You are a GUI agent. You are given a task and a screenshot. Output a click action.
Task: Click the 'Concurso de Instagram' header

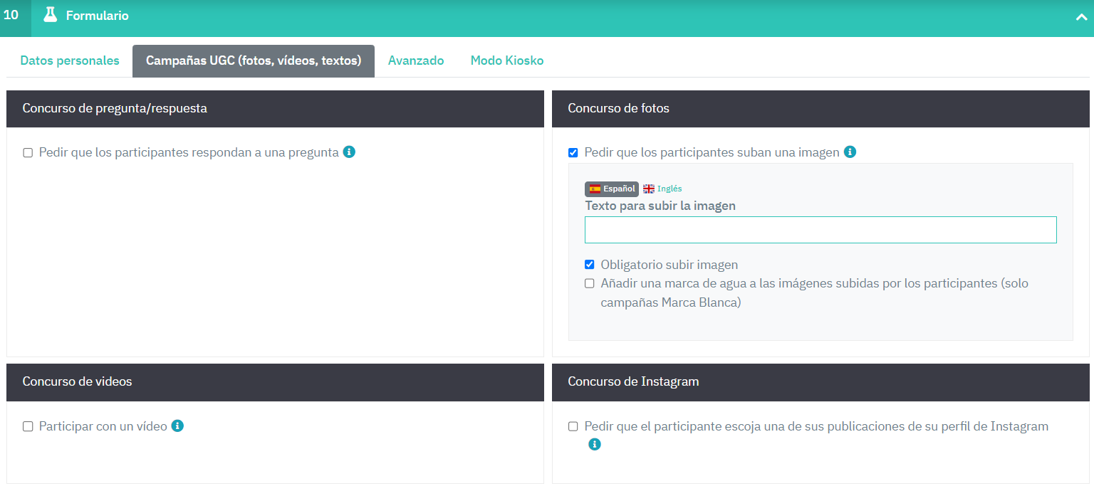coord(820,381)
